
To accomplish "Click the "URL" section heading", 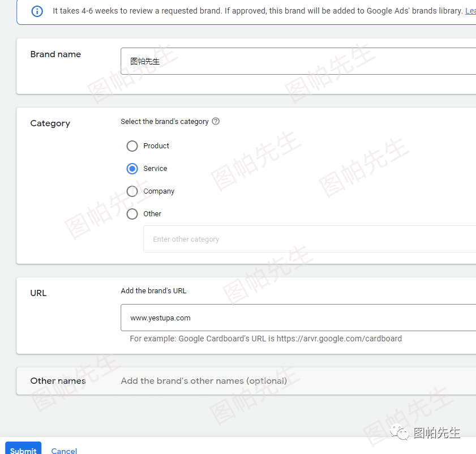I will tap(38, 293).
